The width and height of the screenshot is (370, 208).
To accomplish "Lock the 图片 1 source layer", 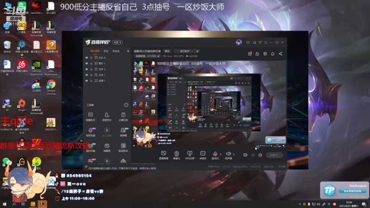I will pos(91,63).
